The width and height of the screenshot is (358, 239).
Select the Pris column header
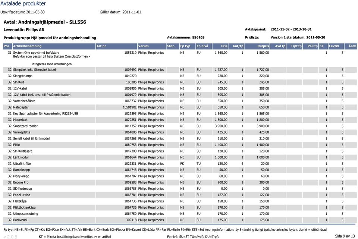[x=220, y=46]
